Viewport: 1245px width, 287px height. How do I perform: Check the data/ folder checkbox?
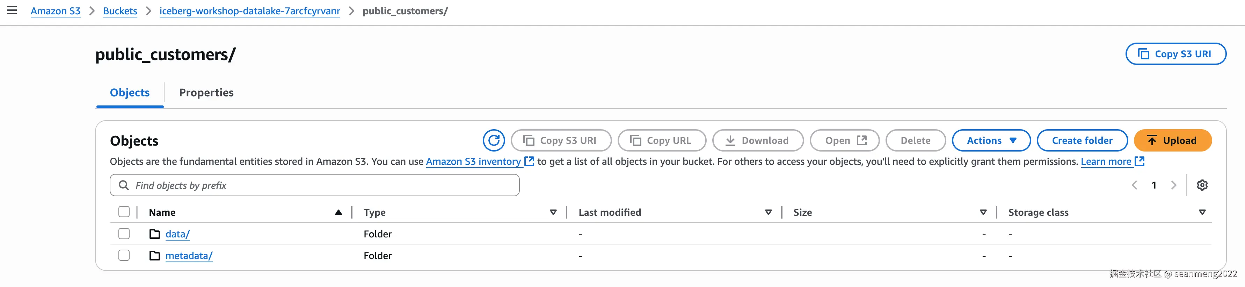(124, 234)
